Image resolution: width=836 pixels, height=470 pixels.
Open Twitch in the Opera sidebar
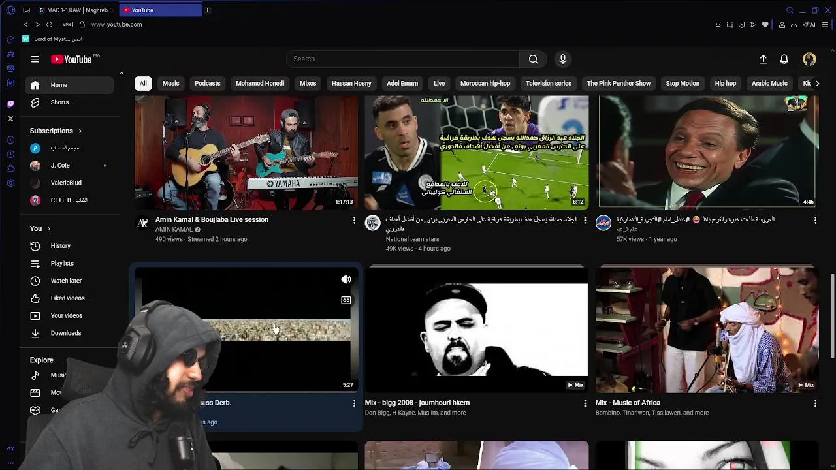tap(10, 104)
